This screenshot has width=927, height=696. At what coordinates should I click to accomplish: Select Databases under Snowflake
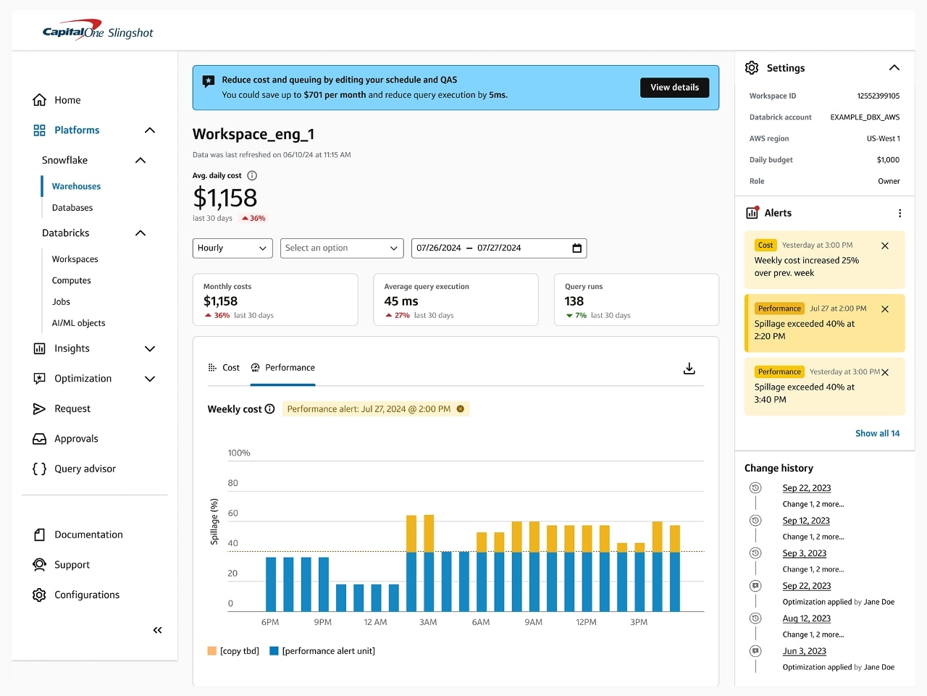[x=72, y=208]
